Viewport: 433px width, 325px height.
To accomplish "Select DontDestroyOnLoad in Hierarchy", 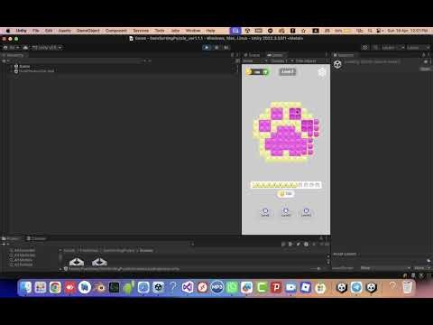I will (34, 71).
